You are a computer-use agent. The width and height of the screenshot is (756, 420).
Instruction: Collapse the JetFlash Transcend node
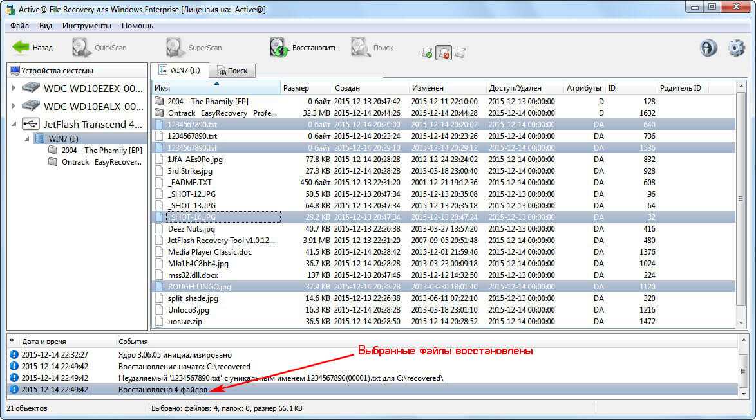pyautogui.click(x=14, y=123)
